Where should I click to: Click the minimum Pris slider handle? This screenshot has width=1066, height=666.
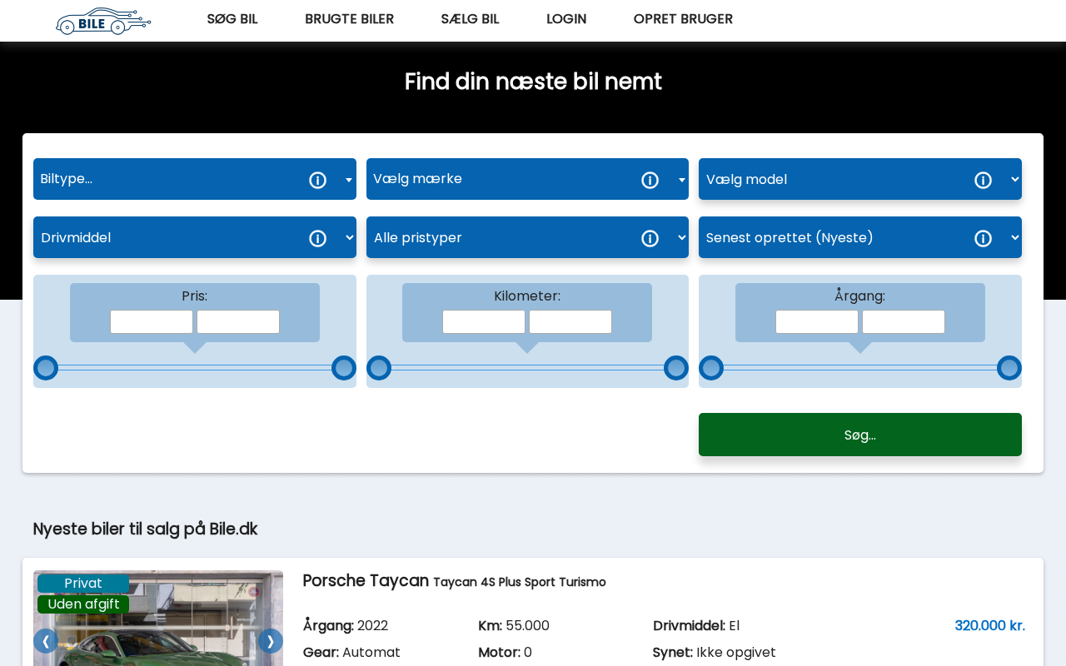click(x=46, y=368)
